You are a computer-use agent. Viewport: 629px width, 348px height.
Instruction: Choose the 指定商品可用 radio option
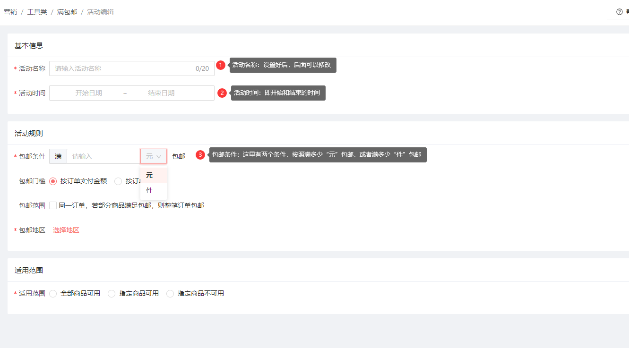click(112, 294)
